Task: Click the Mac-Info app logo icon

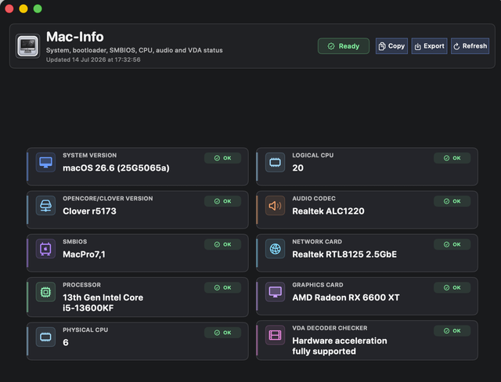Action: [28, 46]
